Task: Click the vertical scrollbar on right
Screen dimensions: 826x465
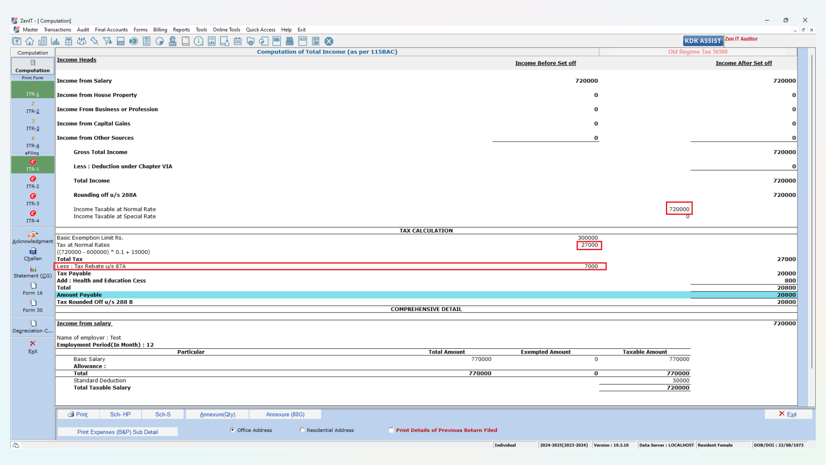Action: click(812, 211)
